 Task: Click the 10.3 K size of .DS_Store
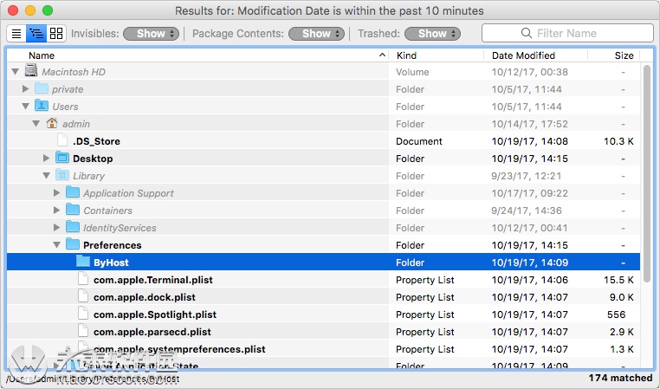[x=618, y=141]
